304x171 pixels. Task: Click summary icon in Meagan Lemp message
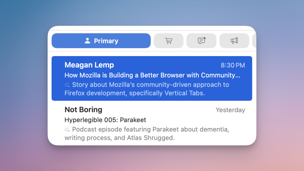(x=67, y=85)
